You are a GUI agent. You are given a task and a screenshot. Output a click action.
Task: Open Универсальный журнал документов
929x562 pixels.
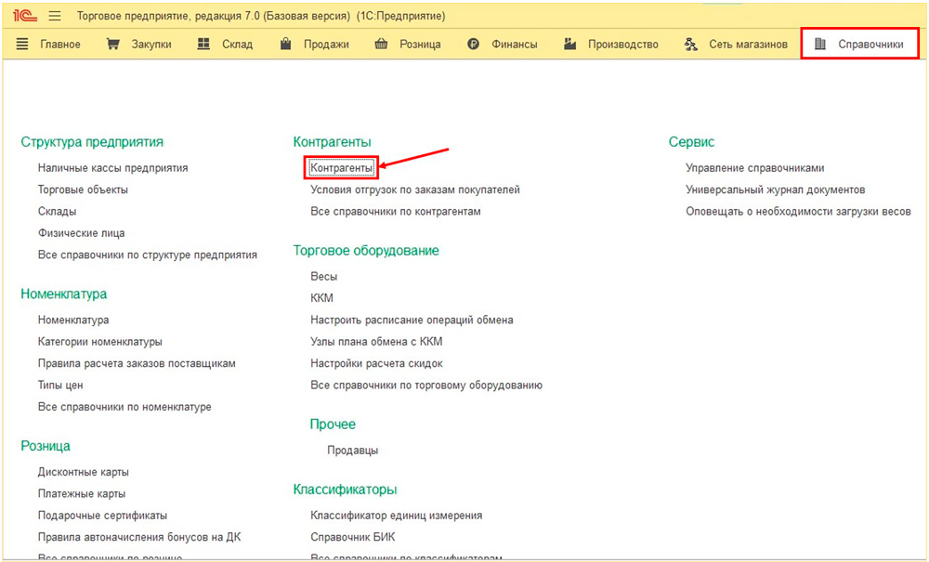point(775,190)
